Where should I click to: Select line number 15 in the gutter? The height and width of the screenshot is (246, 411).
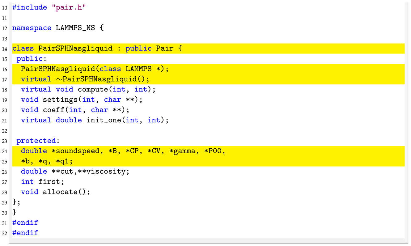coord(4,59)
